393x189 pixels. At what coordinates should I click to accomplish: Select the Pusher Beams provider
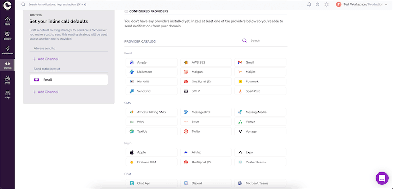pyautogui.click(x=260, y=162)
